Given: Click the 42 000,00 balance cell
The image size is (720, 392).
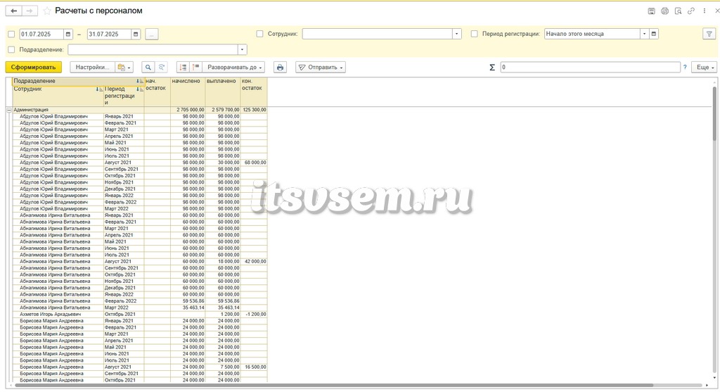Looking at the screenshot, I should click(254, 262).
